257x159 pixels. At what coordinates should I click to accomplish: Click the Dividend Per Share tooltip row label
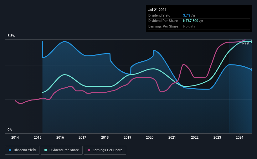click(163, 21)
